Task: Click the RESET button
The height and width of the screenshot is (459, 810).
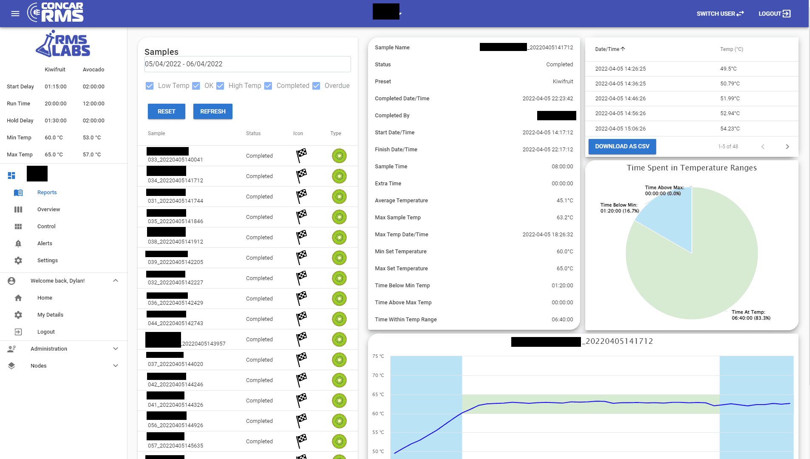Action: click(x=167, y=111)
